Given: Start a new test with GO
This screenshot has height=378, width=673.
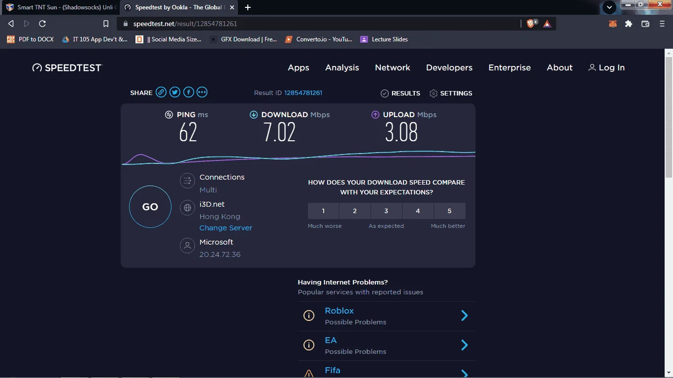Looking at the screenshot, I should 150,207.
